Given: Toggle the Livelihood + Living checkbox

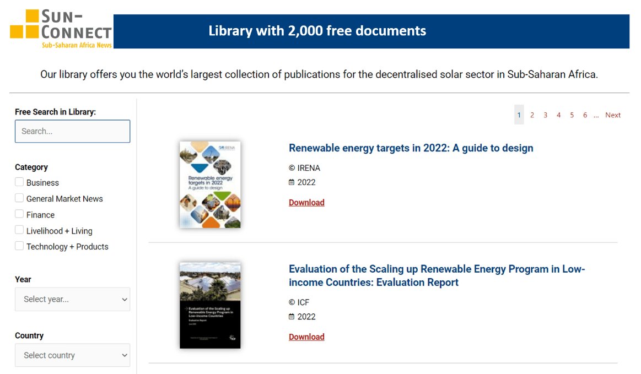Looking at the screenshot, I should [19, 230].
